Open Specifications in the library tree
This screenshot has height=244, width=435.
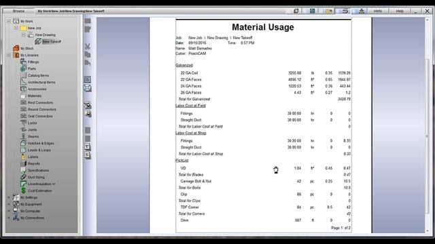point(38,170)
